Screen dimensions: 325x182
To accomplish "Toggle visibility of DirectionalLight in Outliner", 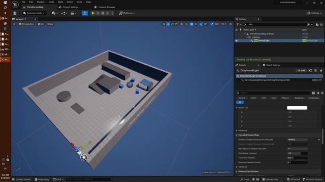I will tap(237, 40).
